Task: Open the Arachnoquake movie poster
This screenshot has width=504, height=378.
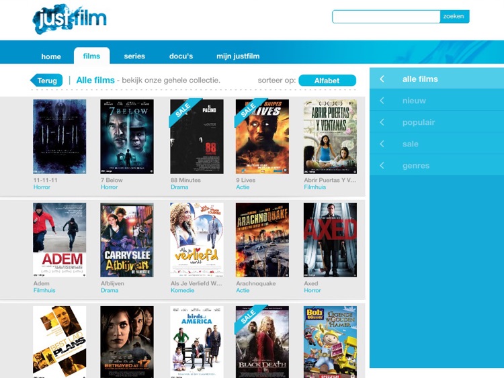Action: click(262, 240)
